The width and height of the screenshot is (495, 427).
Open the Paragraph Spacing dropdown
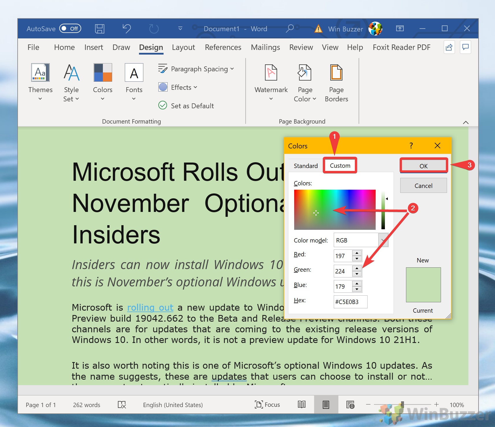[x=196, y=69]
